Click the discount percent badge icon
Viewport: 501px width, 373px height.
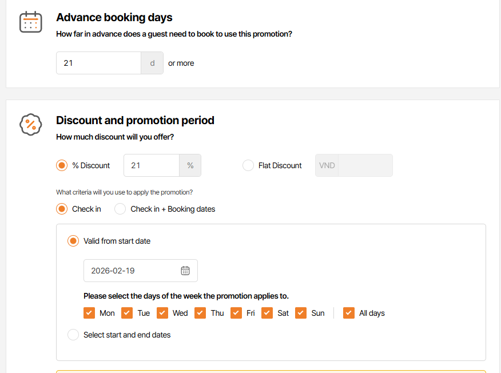tap(30, 124)
